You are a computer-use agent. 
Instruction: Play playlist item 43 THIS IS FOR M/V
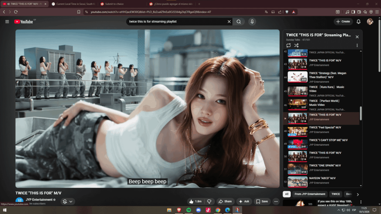pos(321,64)
